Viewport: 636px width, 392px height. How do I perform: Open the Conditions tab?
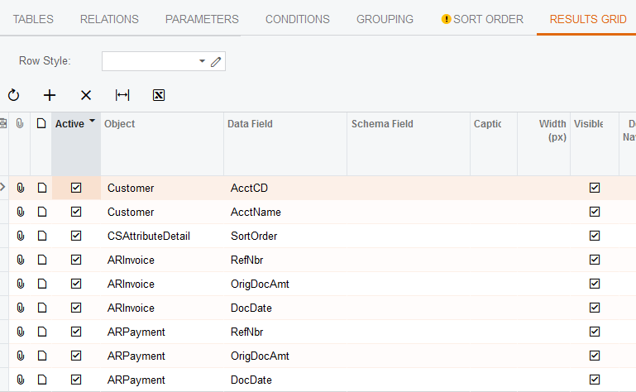point(297,19)
